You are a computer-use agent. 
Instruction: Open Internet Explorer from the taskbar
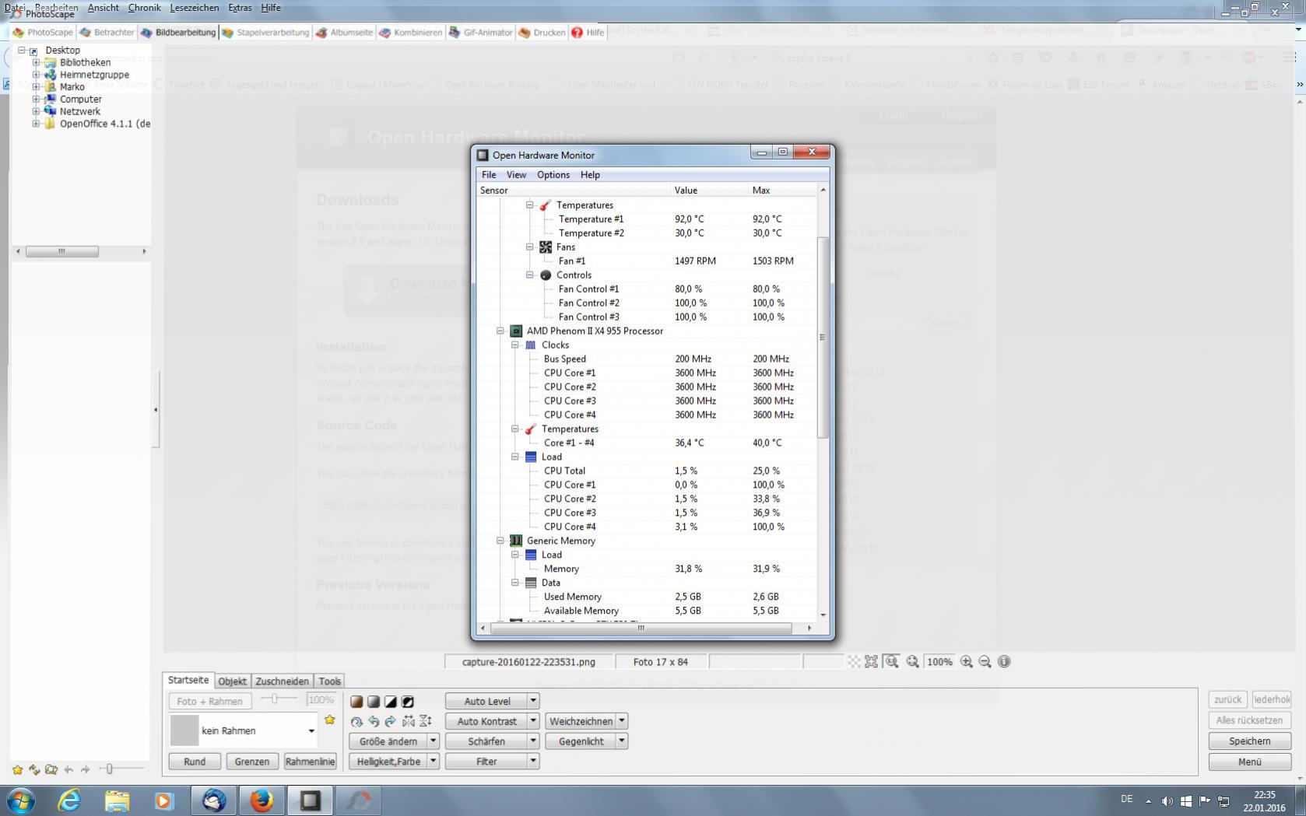[x=69, y=800]
